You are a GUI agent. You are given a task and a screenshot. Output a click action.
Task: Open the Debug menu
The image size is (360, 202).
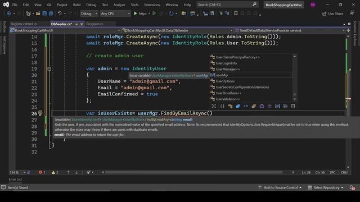click(x=91, y=5)
